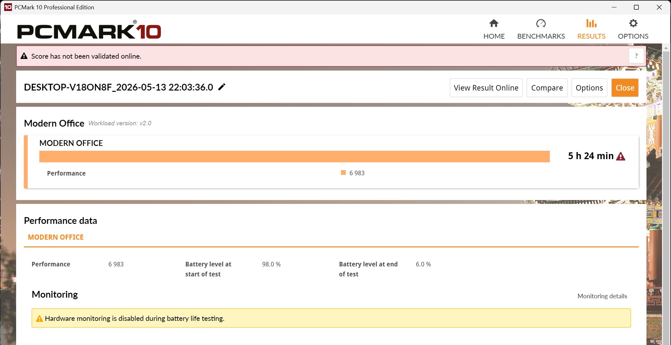
Task: Click the Options gear icon
Action: point(633,23)
